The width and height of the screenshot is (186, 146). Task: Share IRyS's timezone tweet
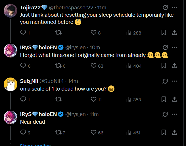tap(175, 66)
